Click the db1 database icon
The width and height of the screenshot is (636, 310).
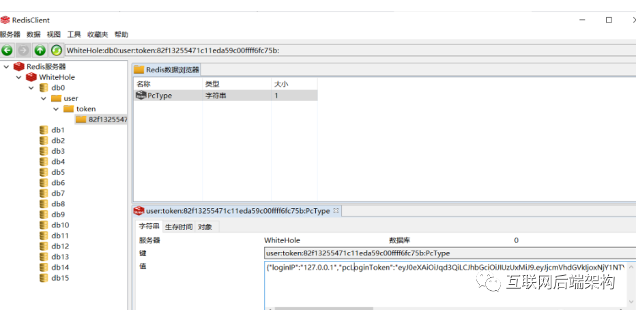(x=44, y=130)
